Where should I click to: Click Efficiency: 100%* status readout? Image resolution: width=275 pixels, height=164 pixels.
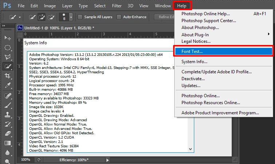[74, 160]
